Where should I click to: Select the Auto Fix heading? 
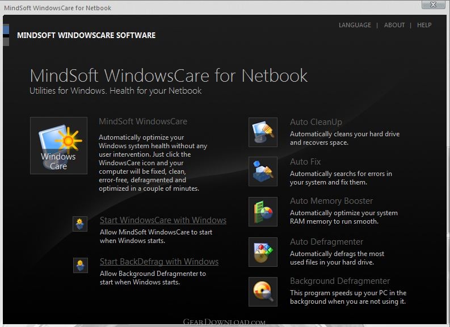305,162
